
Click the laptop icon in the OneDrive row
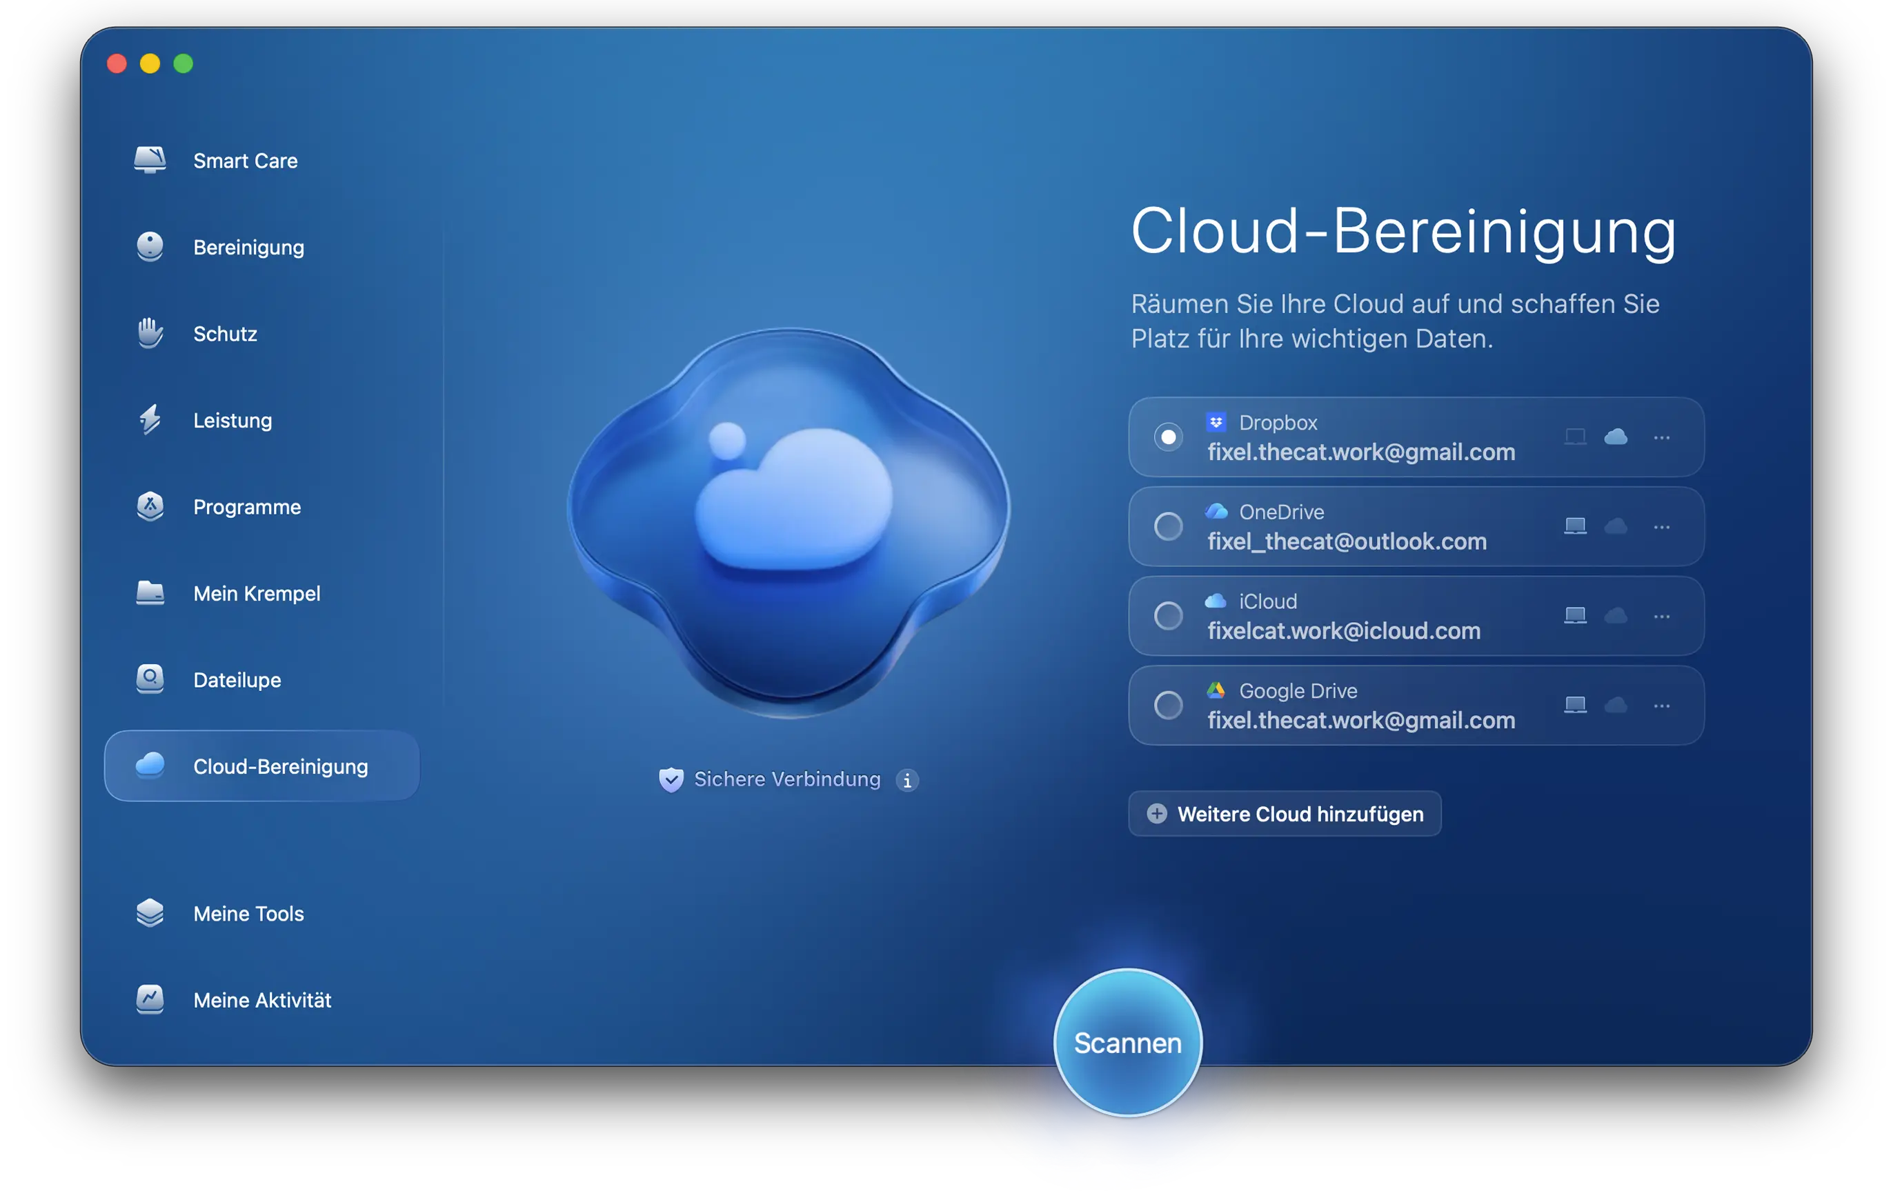pos(1574,526)
